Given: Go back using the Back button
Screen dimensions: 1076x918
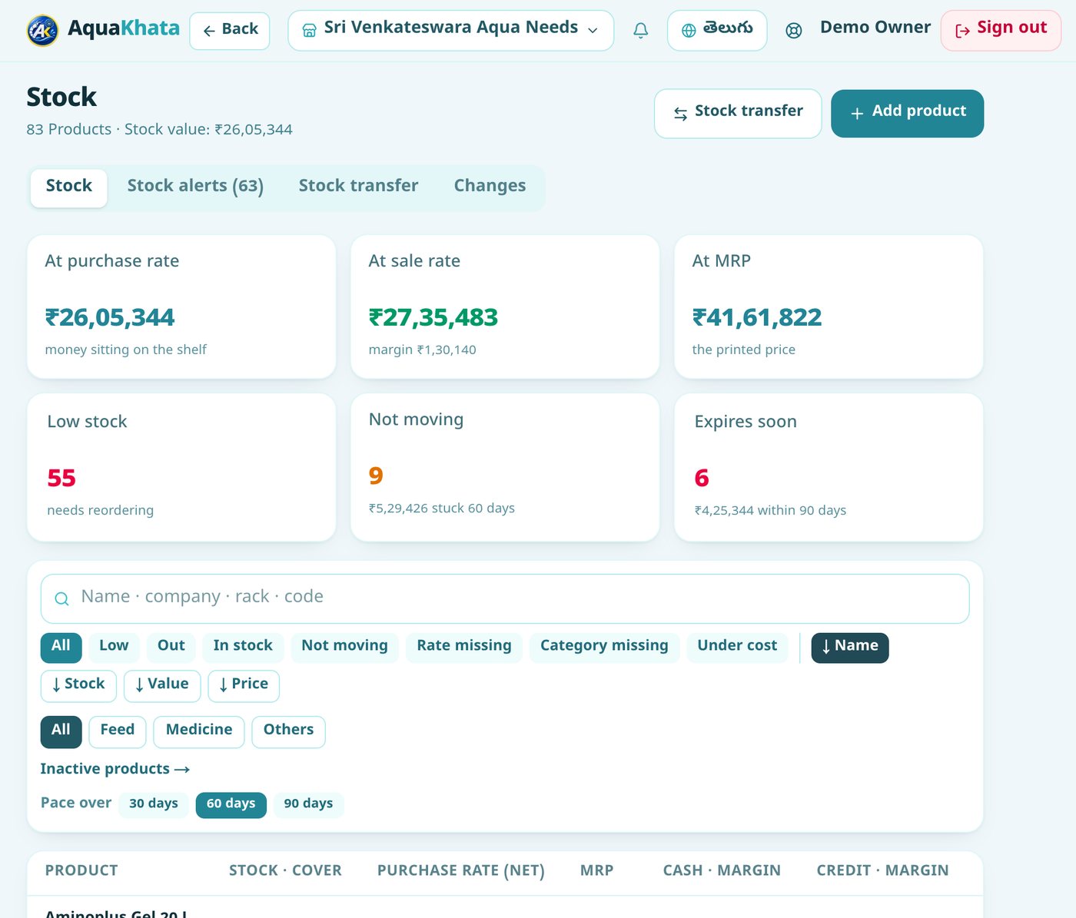Looking at the screenshot, I should click(230, 31).
